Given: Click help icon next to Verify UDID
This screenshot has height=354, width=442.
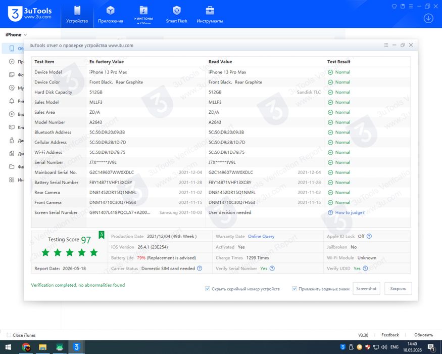Looking at the screenshot, I should [365, 268].
